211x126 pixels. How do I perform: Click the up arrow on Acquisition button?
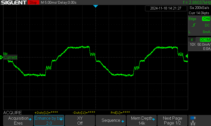coord(30,119)
